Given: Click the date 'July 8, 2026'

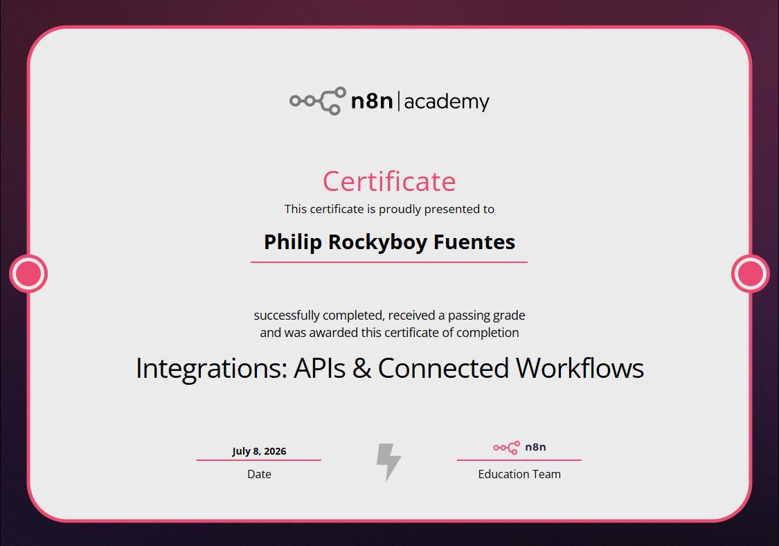Looking at the screenshot, I should point(259,451).
